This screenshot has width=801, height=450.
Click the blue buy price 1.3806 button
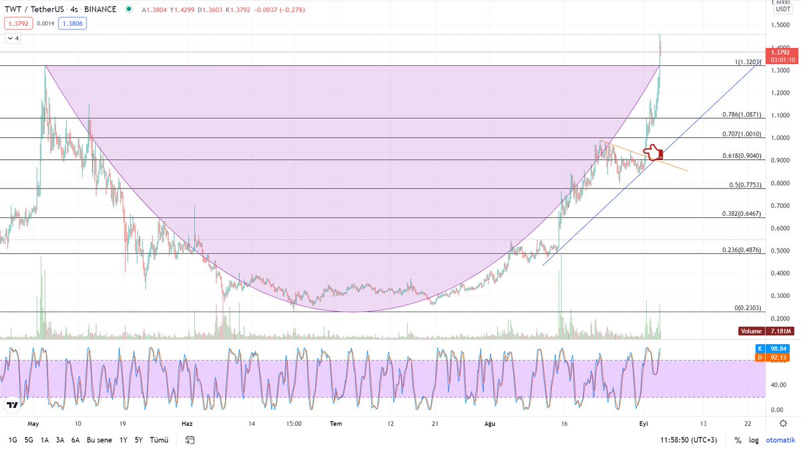pyautogui.click(x=72, y=23)
